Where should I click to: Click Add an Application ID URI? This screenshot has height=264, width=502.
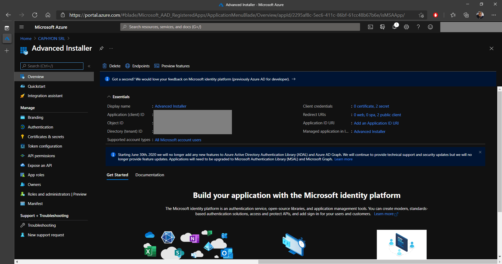coord(376,123)
